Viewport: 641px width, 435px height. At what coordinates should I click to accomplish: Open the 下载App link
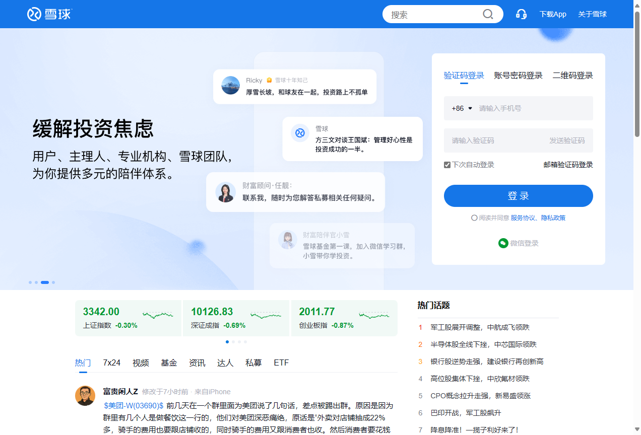pyautogui.click(x=553, y=14)
